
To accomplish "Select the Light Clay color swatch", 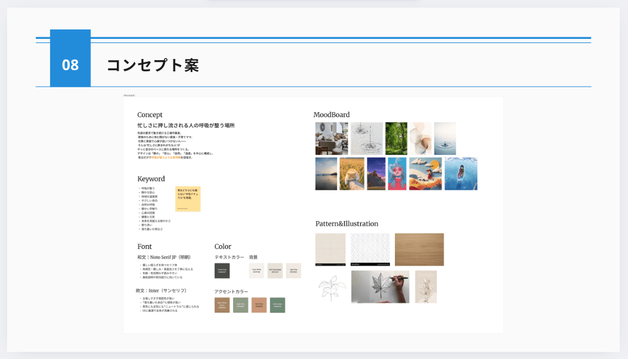I will (293, 271).
